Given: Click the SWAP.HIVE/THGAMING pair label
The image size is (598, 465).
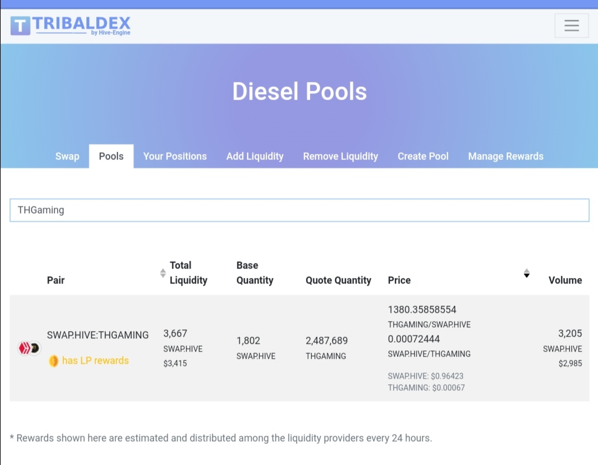Looking at the screenshot, I should [x=429, y=354].
